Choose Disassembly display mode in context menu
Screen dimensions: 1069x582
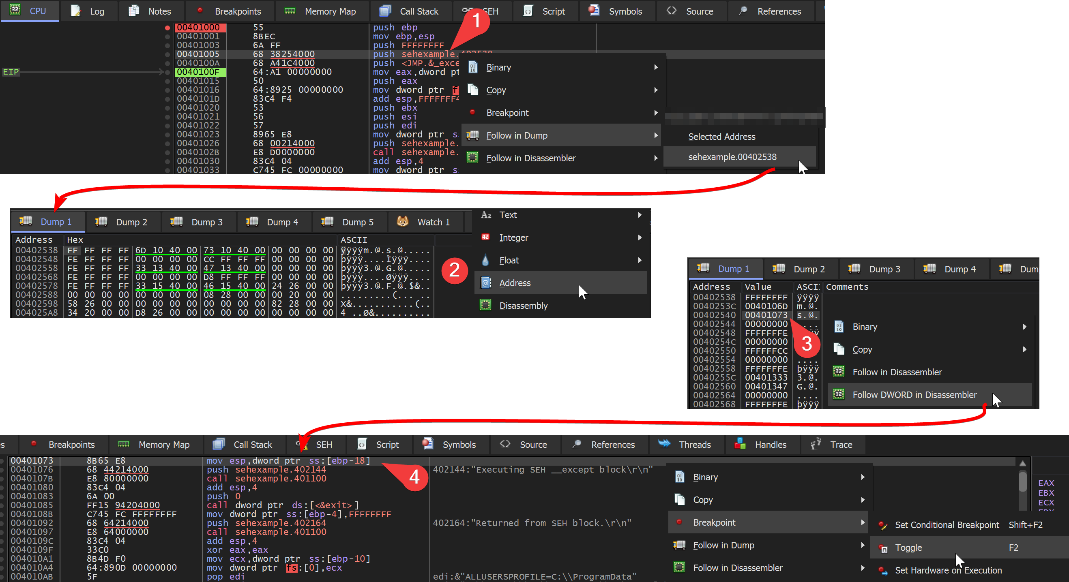click(x=524, y=306)
